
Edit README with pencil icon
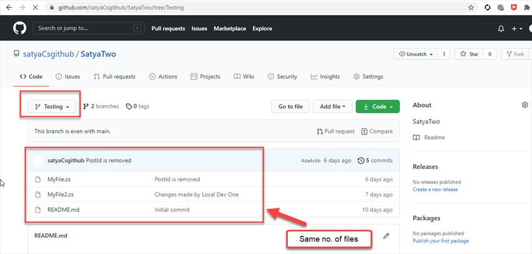386,236
